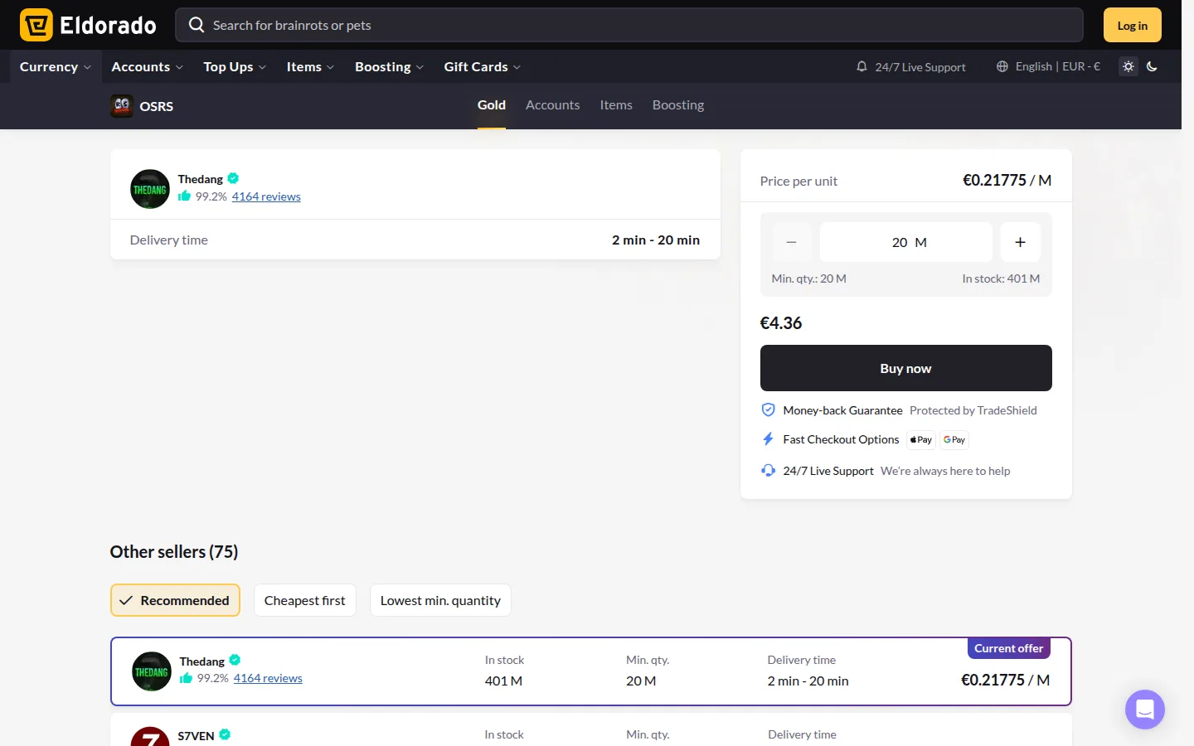The height and width of the screenshot is (746, 1194).
Task: Switch to dark theme moon icon
Action: point(1152,66)
